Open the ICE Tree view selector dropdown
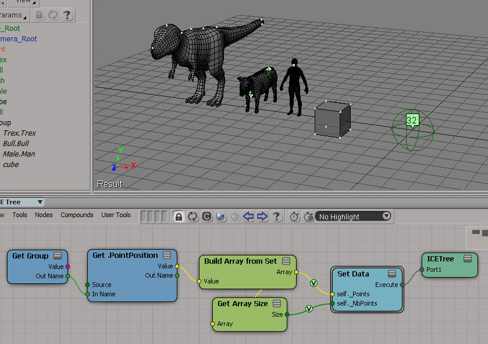This screenshot has width=488, height=344. pos(40,202)
